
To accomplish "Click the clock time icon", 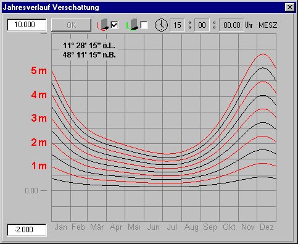I will (161, 25).
